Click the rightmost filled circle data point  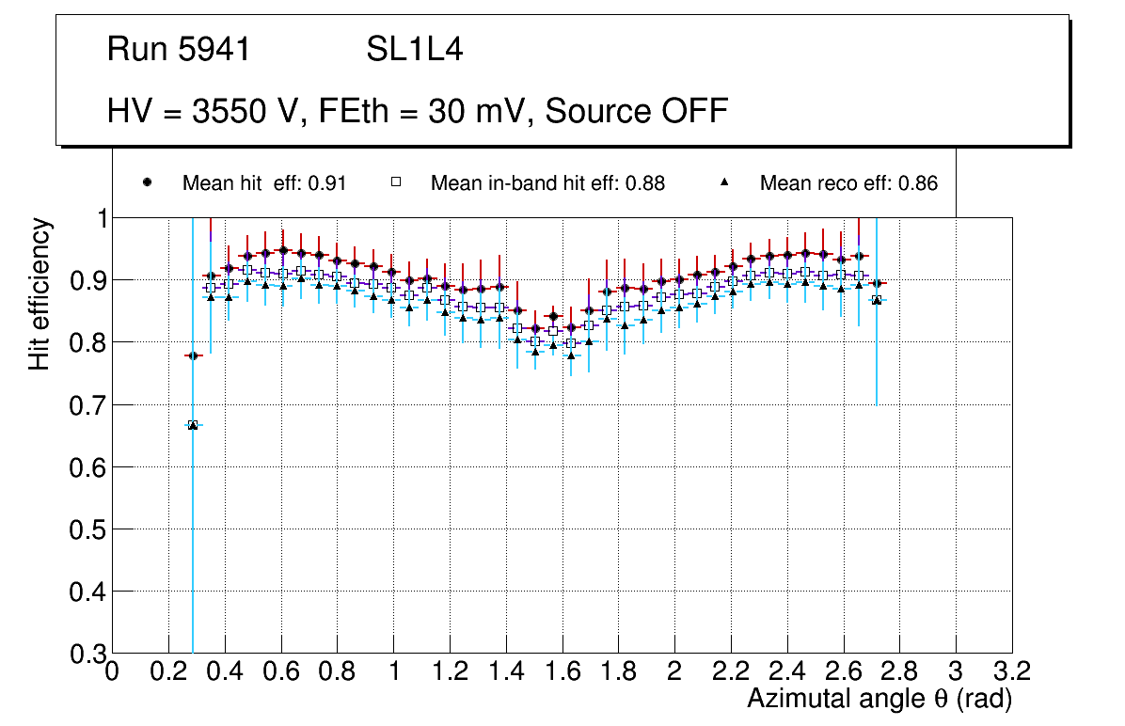tap(877, 283)
